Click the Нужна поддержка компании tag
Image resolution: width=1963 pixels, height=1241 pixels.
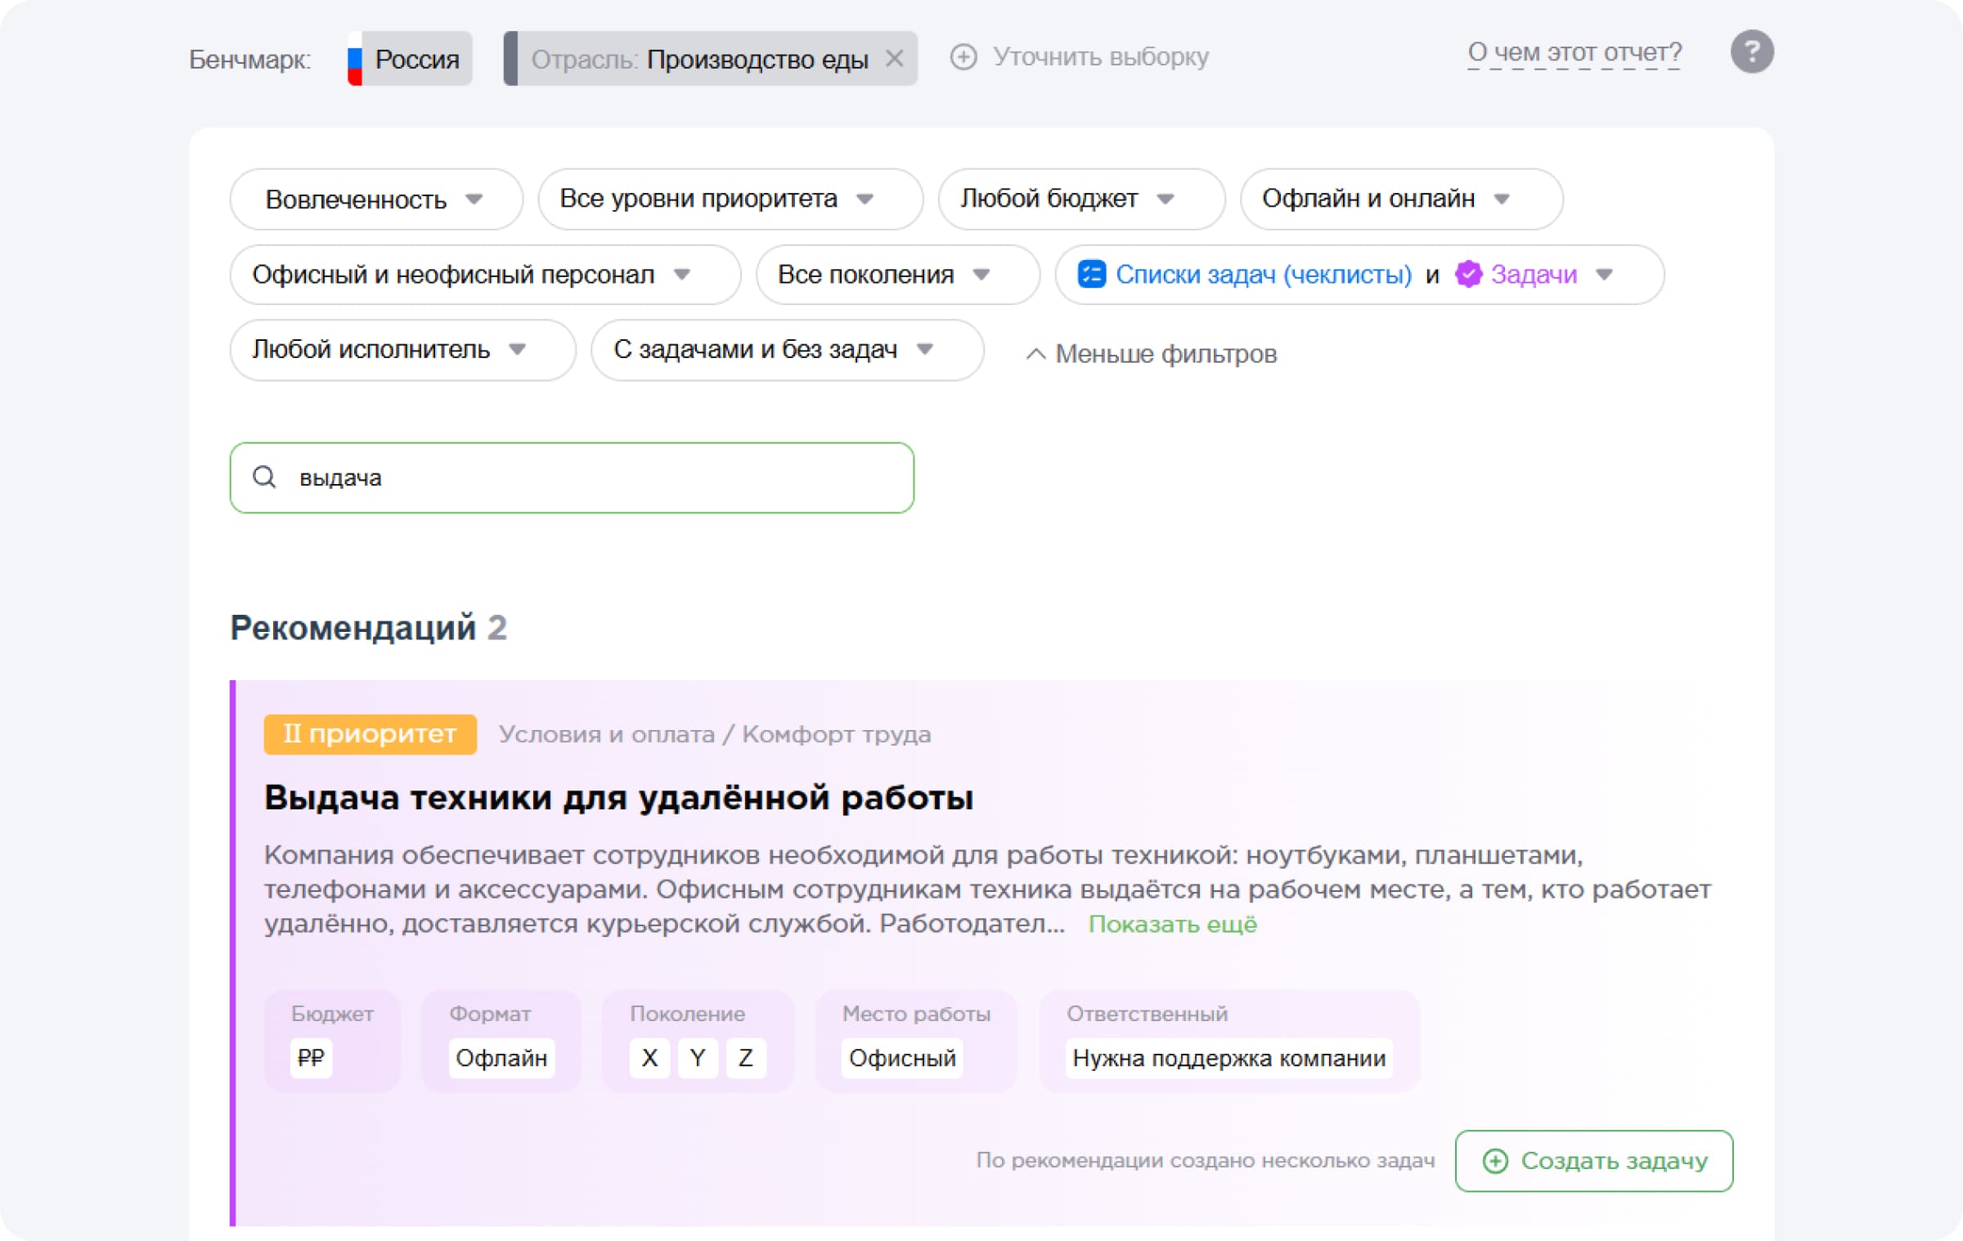[x=1229, y=1058]
